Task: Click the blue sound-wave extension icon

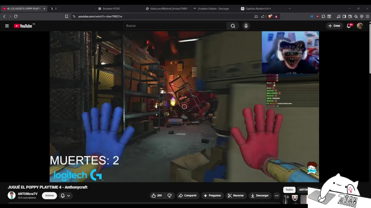Action: coord(312,16)
